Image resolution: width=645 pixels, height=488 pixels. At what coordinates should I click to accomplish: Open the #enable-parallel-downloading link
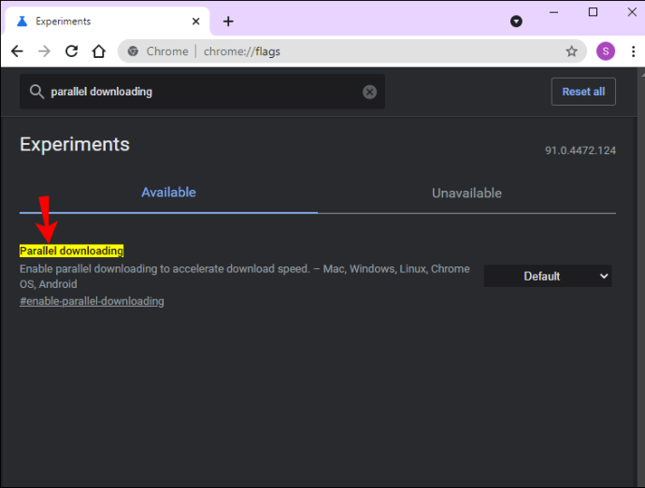92,301
